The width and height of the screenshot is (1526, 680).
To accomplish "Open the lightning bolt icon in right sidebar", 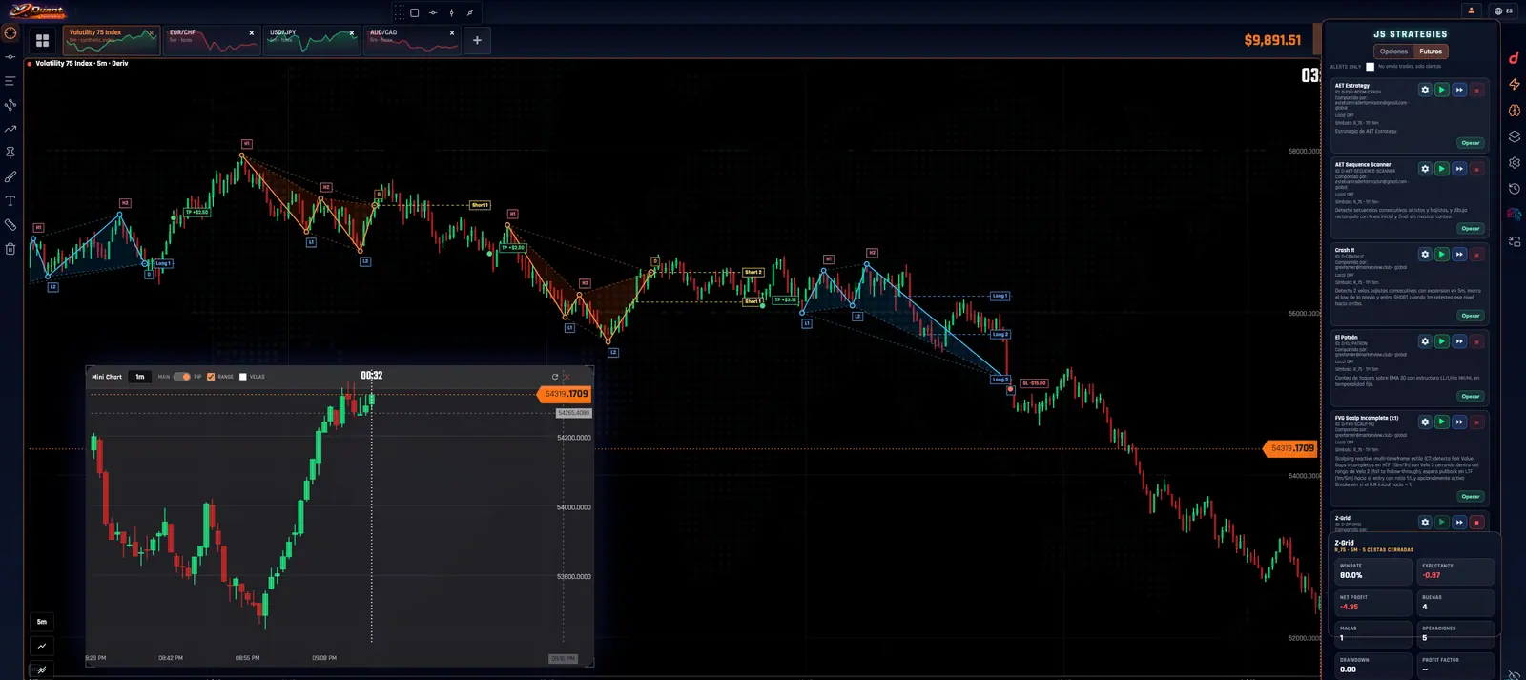I will tap(1514, 85).
